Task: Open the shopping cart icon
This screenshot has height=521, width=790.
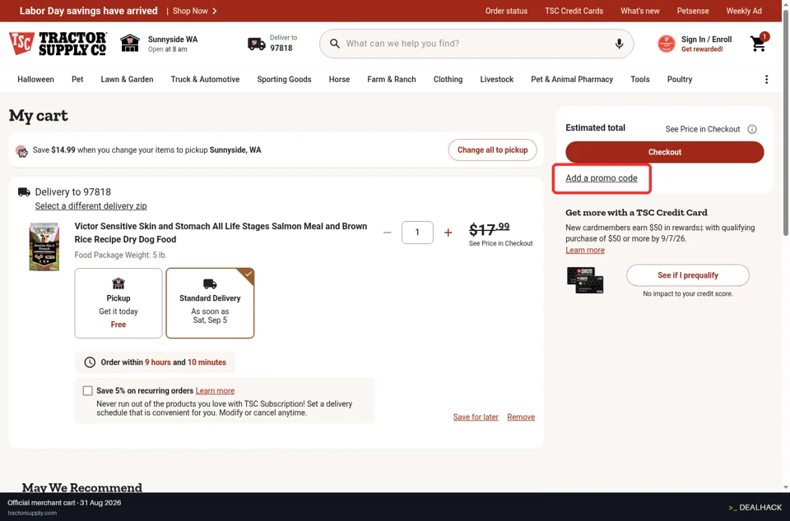Action: (x=758, y=44)
